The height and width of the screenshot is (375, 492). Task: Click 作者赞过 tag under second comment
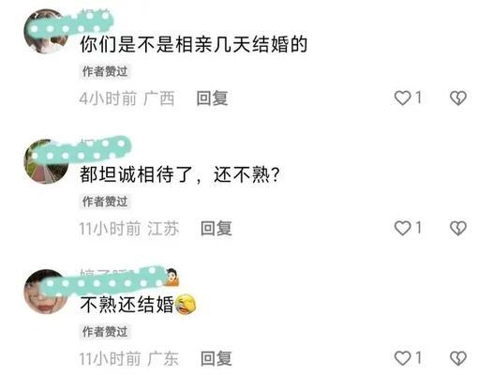pyautogui.click(x=105, y=202)
